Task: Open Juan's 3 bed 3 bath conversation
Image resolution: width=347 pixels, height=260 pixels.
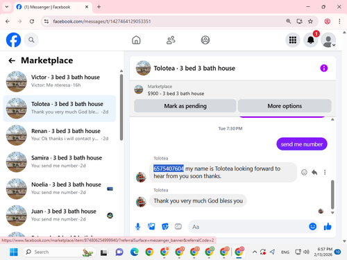Action: pyautogui.click(x=60, y=216)
